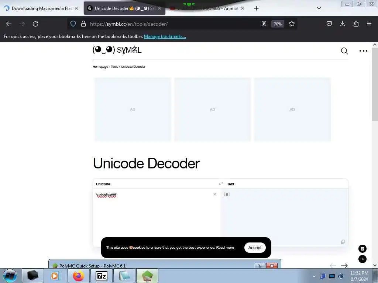Toggle reader view icon in address bar

[x=264, y=24]
